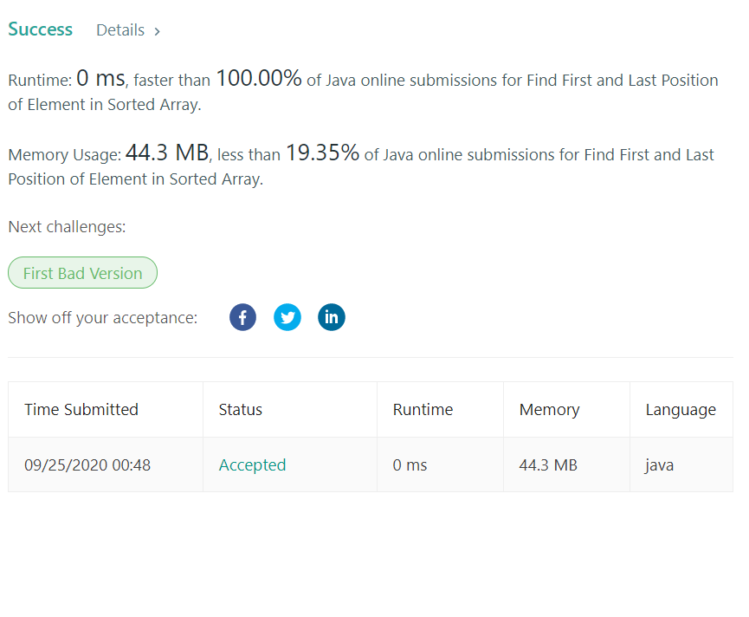749x617 pixels.
Task: Click the 19.35% memory percentile text
Action: [322, 153]
